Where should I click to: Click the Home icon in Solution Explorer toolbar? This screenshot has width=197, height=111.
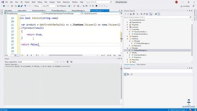tap(131, 14)
